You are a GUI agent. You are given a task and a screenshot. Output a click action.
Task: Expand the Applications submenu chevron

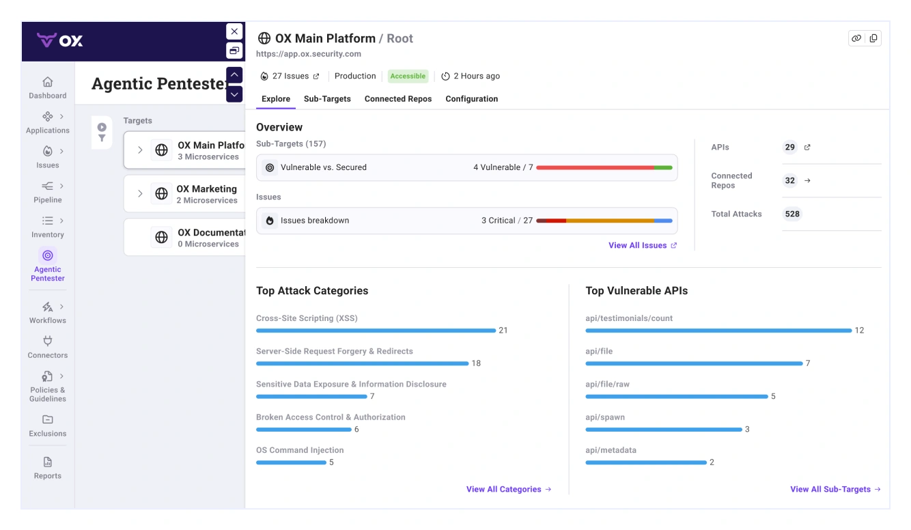coord(62,116)
